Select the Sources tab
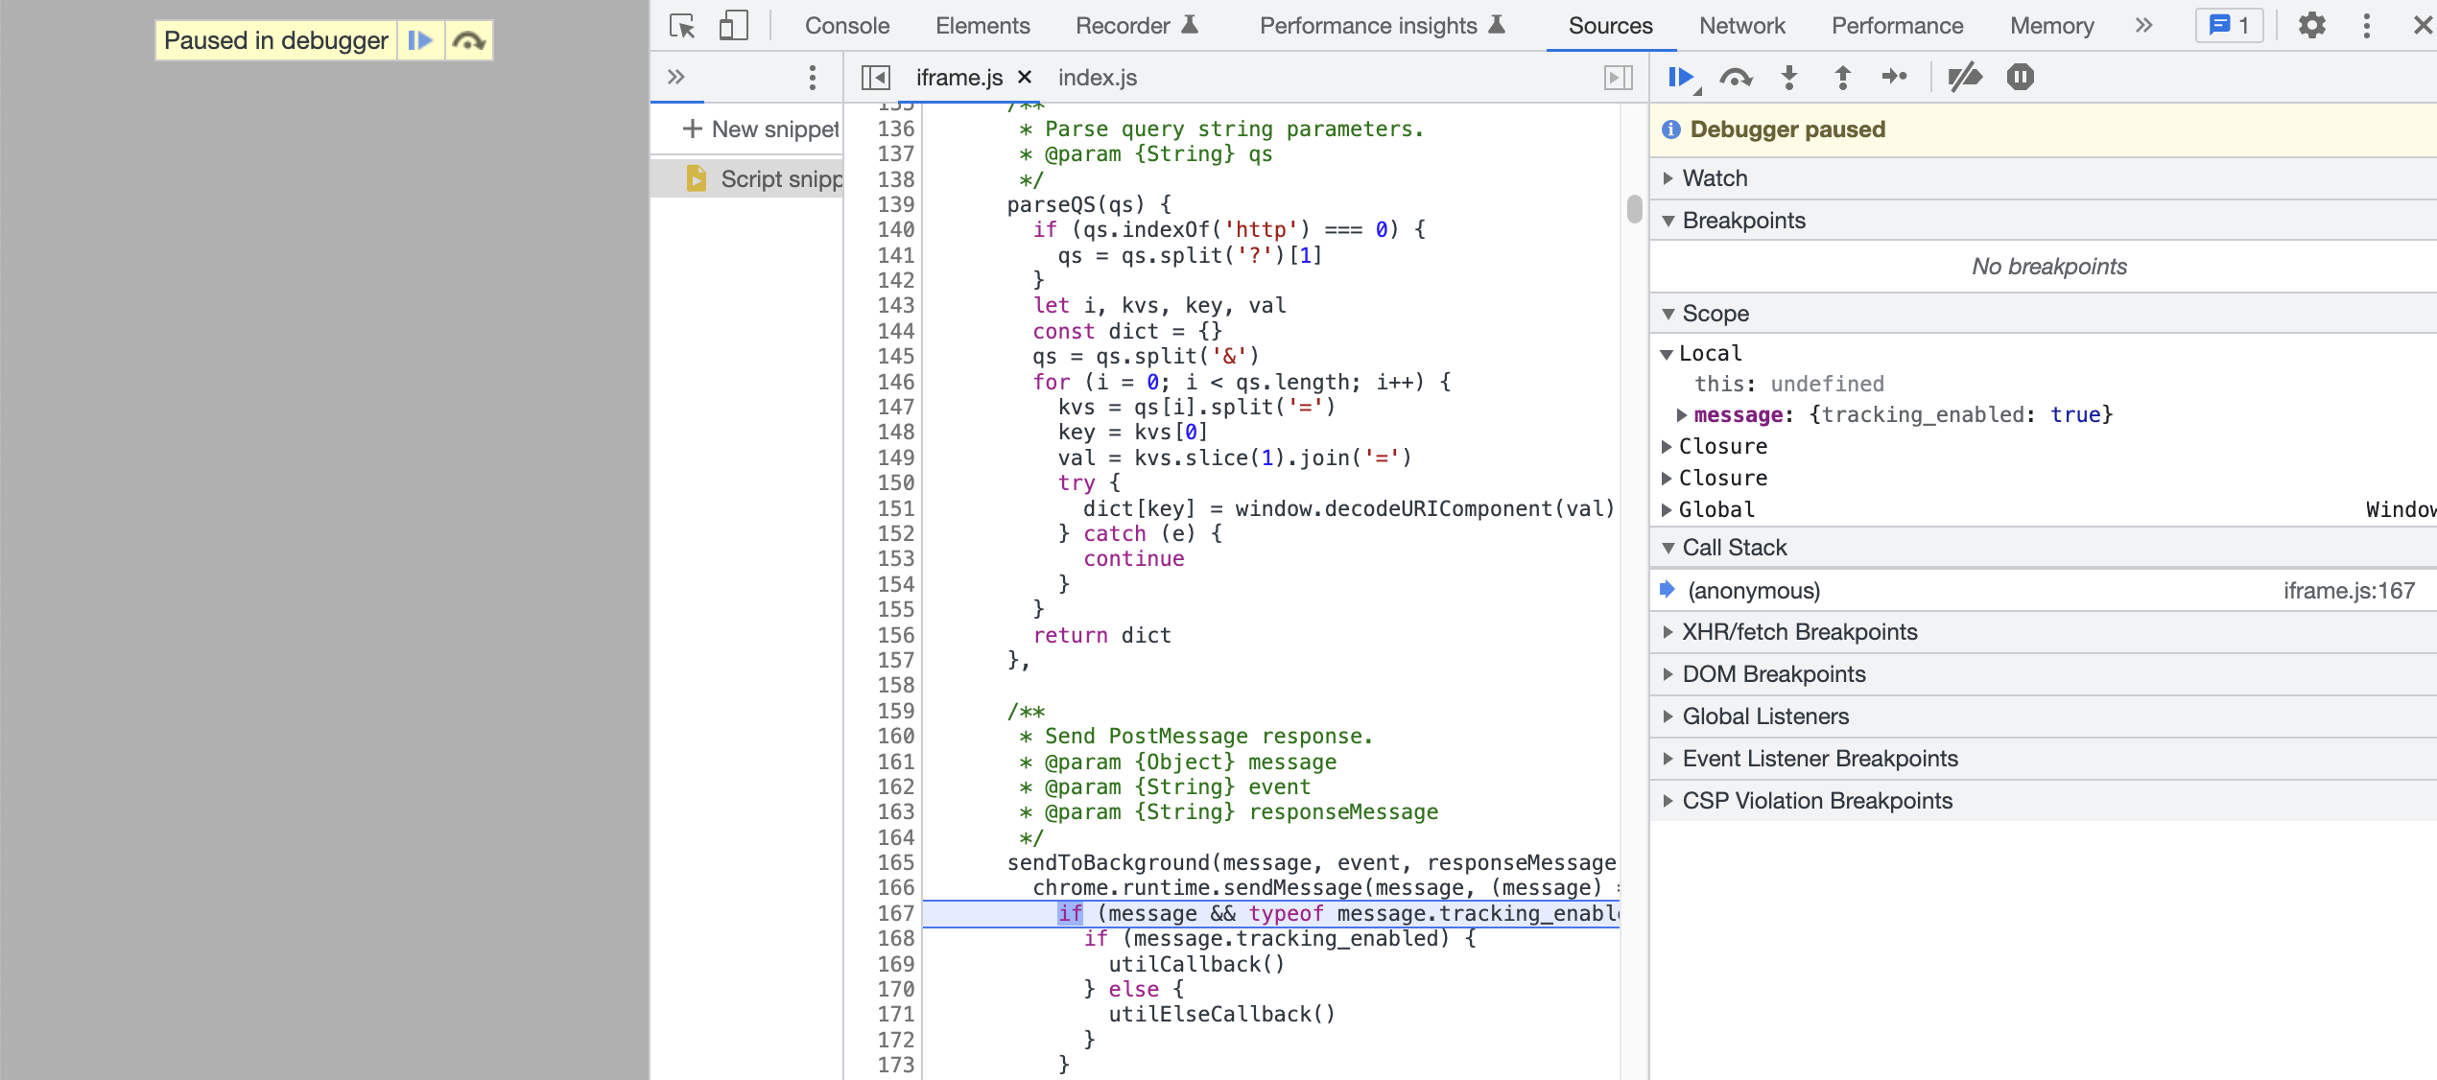 pyautogui.click(x=1610, y=26)
